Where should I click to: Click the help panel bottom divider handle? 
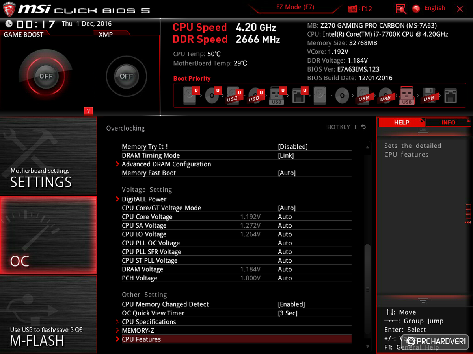coord(423,300)
